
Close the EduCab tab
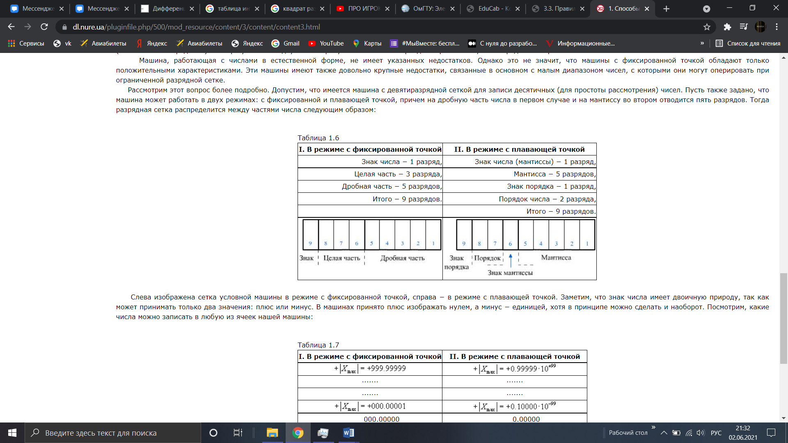click(518, 9)
